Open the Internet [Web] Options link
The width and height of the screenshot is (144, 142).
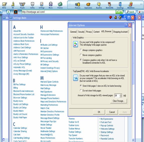49,71
